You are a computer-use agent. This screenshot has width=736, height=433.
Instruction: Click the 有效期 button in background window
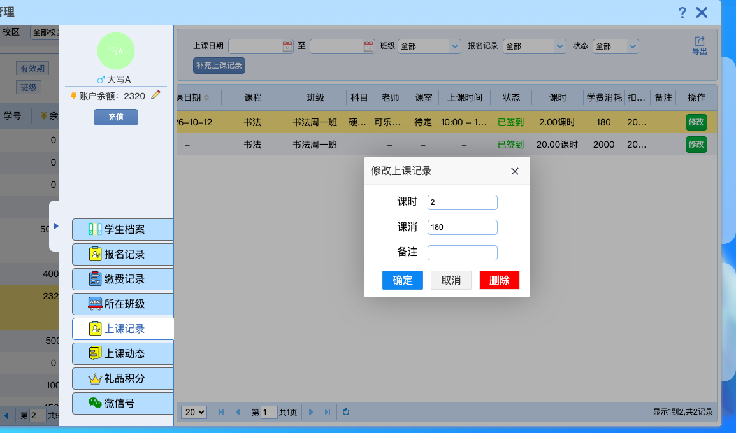click(32, 68)
